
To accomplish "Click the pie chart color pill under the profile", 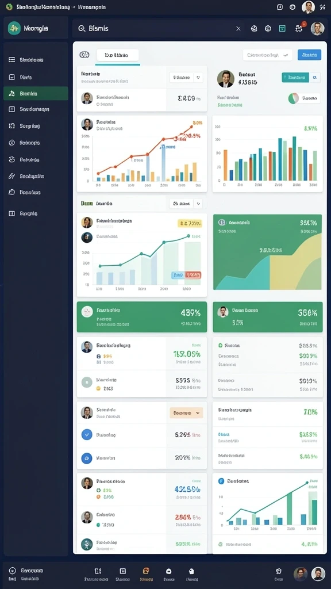I will click(304, 98).
